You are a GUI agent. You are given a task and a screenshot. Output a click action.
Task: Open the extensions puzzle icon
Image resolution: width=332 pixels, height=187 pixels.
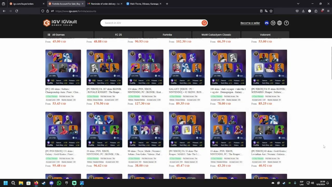pyautogui.click(x=316, y=11)
